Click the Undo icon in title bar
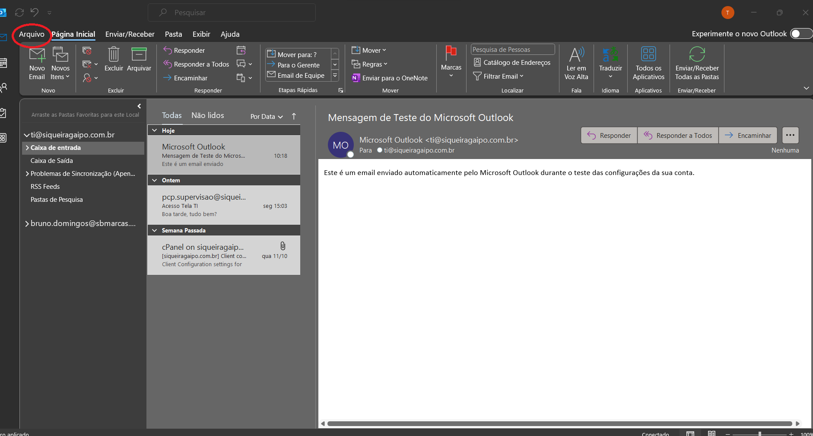 (x=35, y=13)
